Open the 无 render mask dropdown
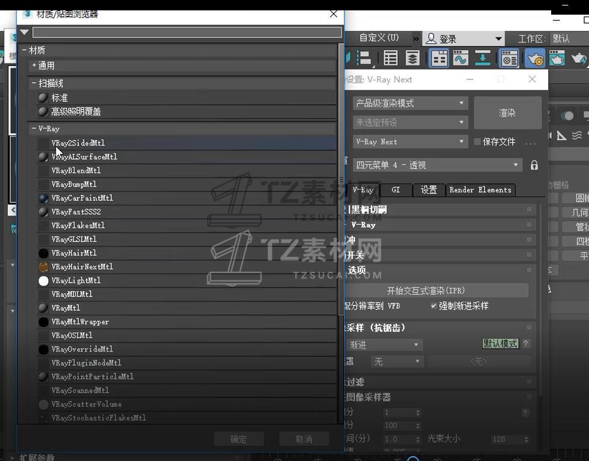This screenshot has height=461, width=589. [x=397, y=361]
